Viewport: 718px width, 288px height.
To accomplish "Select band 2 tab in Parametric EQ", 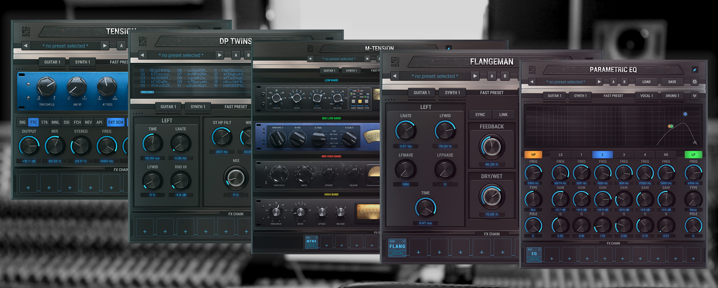I will click(x=602, y=155).
